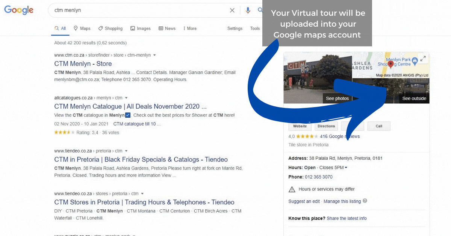Click the Call button

point(379,126)
